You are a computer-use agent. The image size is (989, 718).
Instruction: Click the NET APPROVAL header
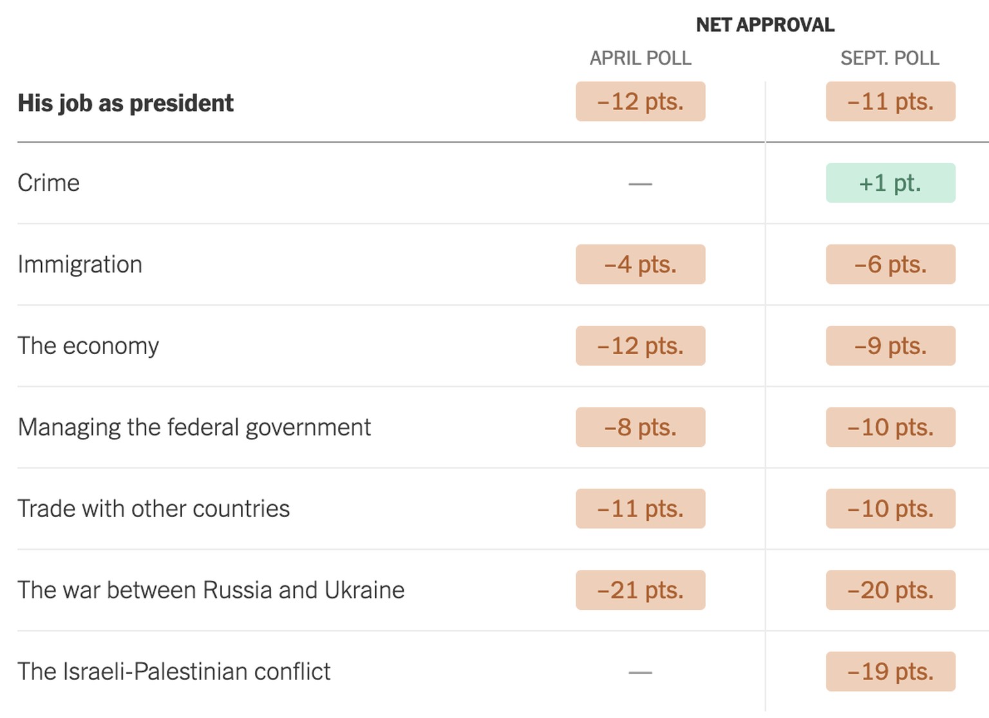pos(765,25)
